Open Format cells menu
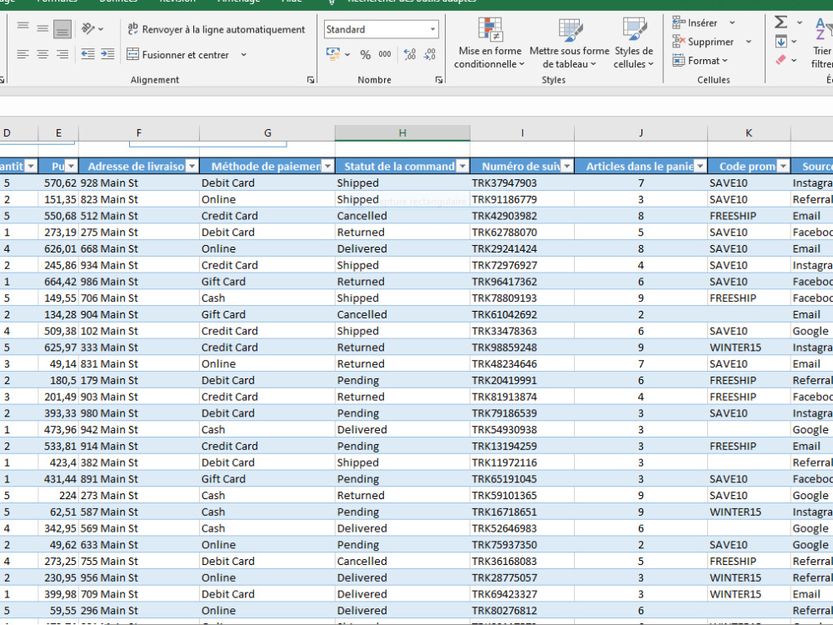 700,61
